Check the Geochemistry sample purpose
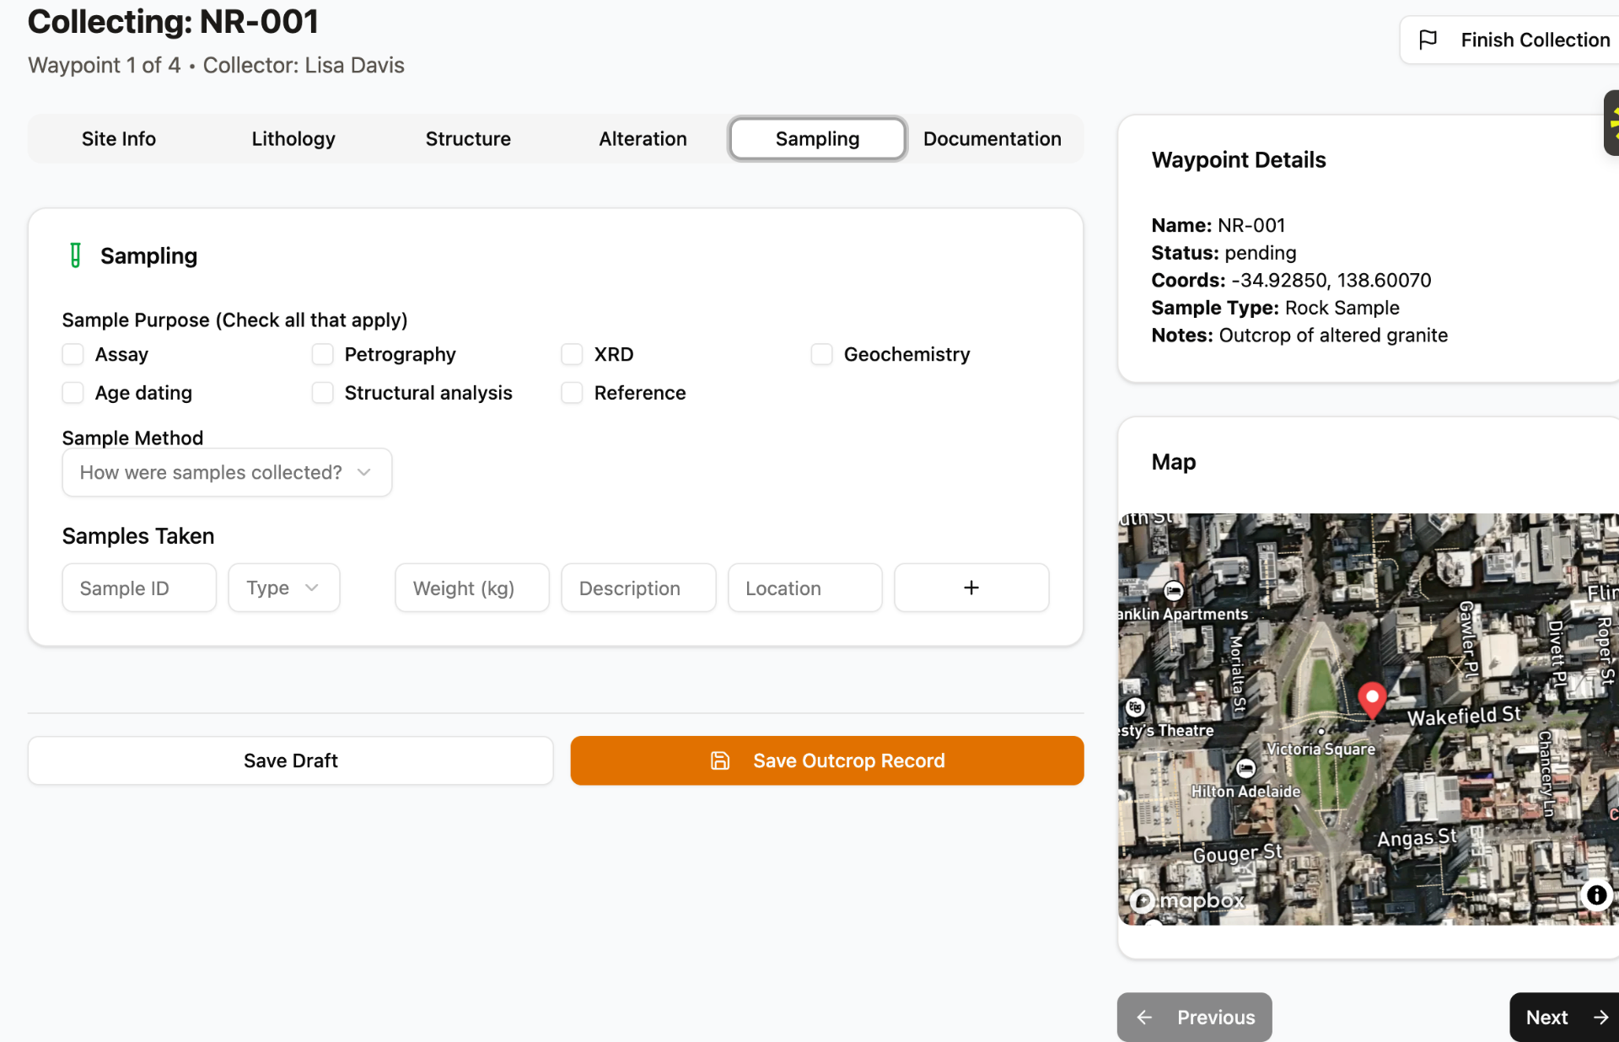1619x1042 pixels. (x=821, y=354)
